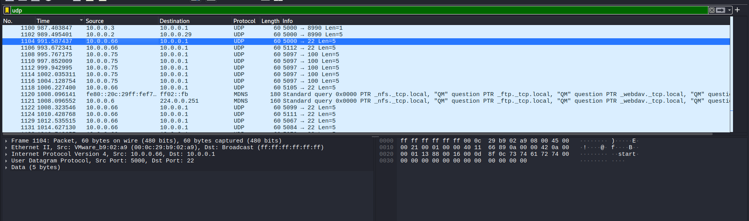Expand the Data (5 bytes) node

point(6,168)
